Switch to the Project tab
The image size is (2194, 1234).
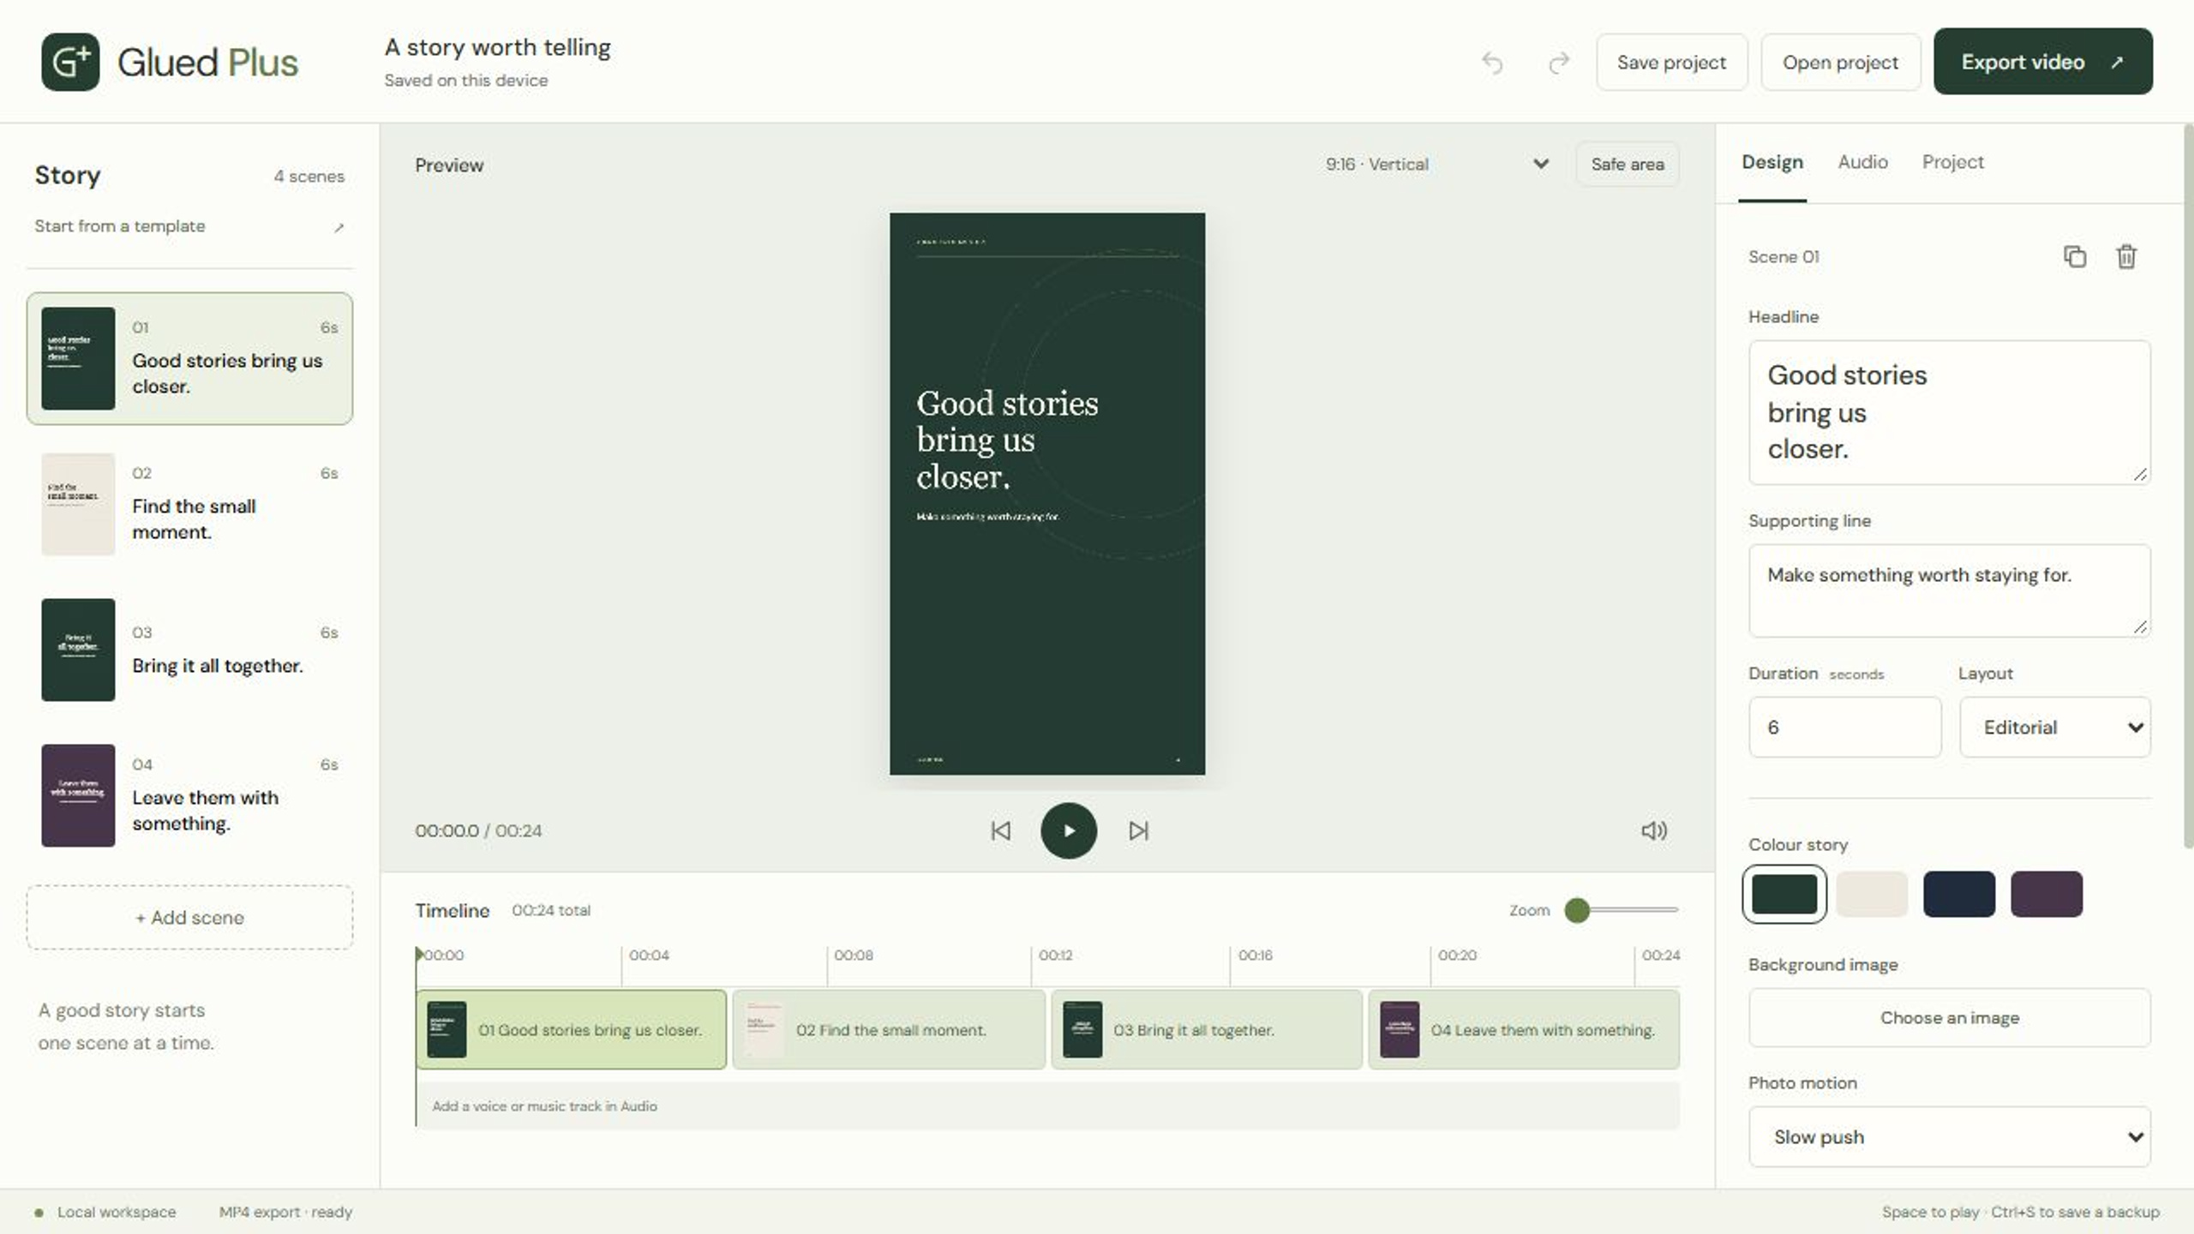(1952, 162)
